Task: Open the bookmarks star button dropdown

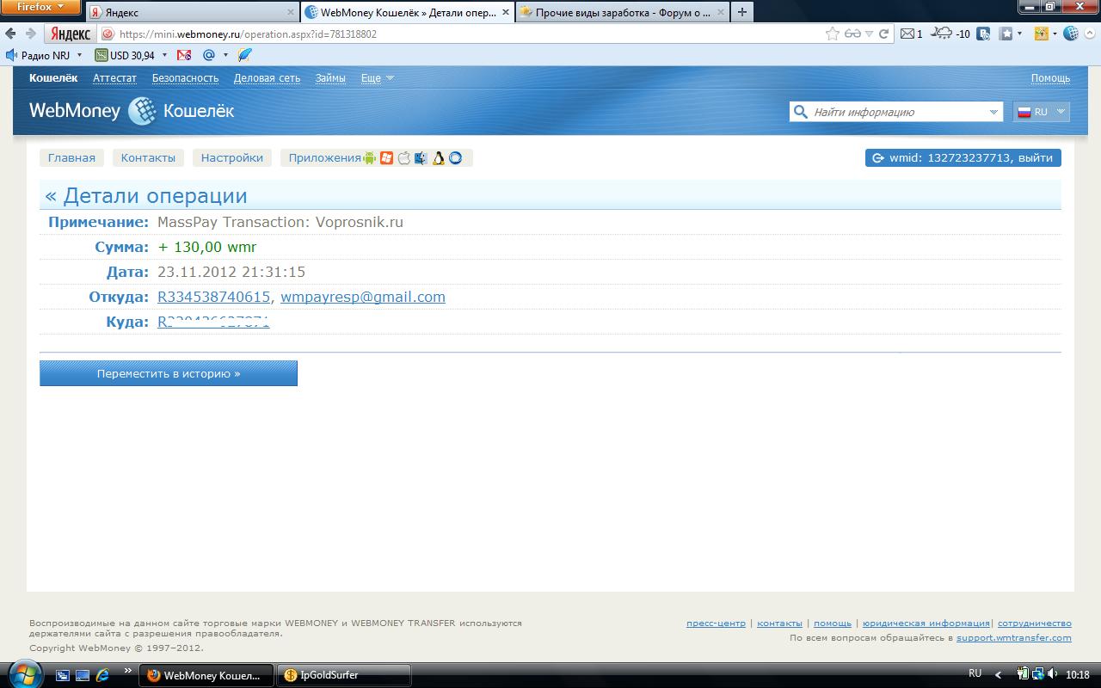Action: point(1020,34)
